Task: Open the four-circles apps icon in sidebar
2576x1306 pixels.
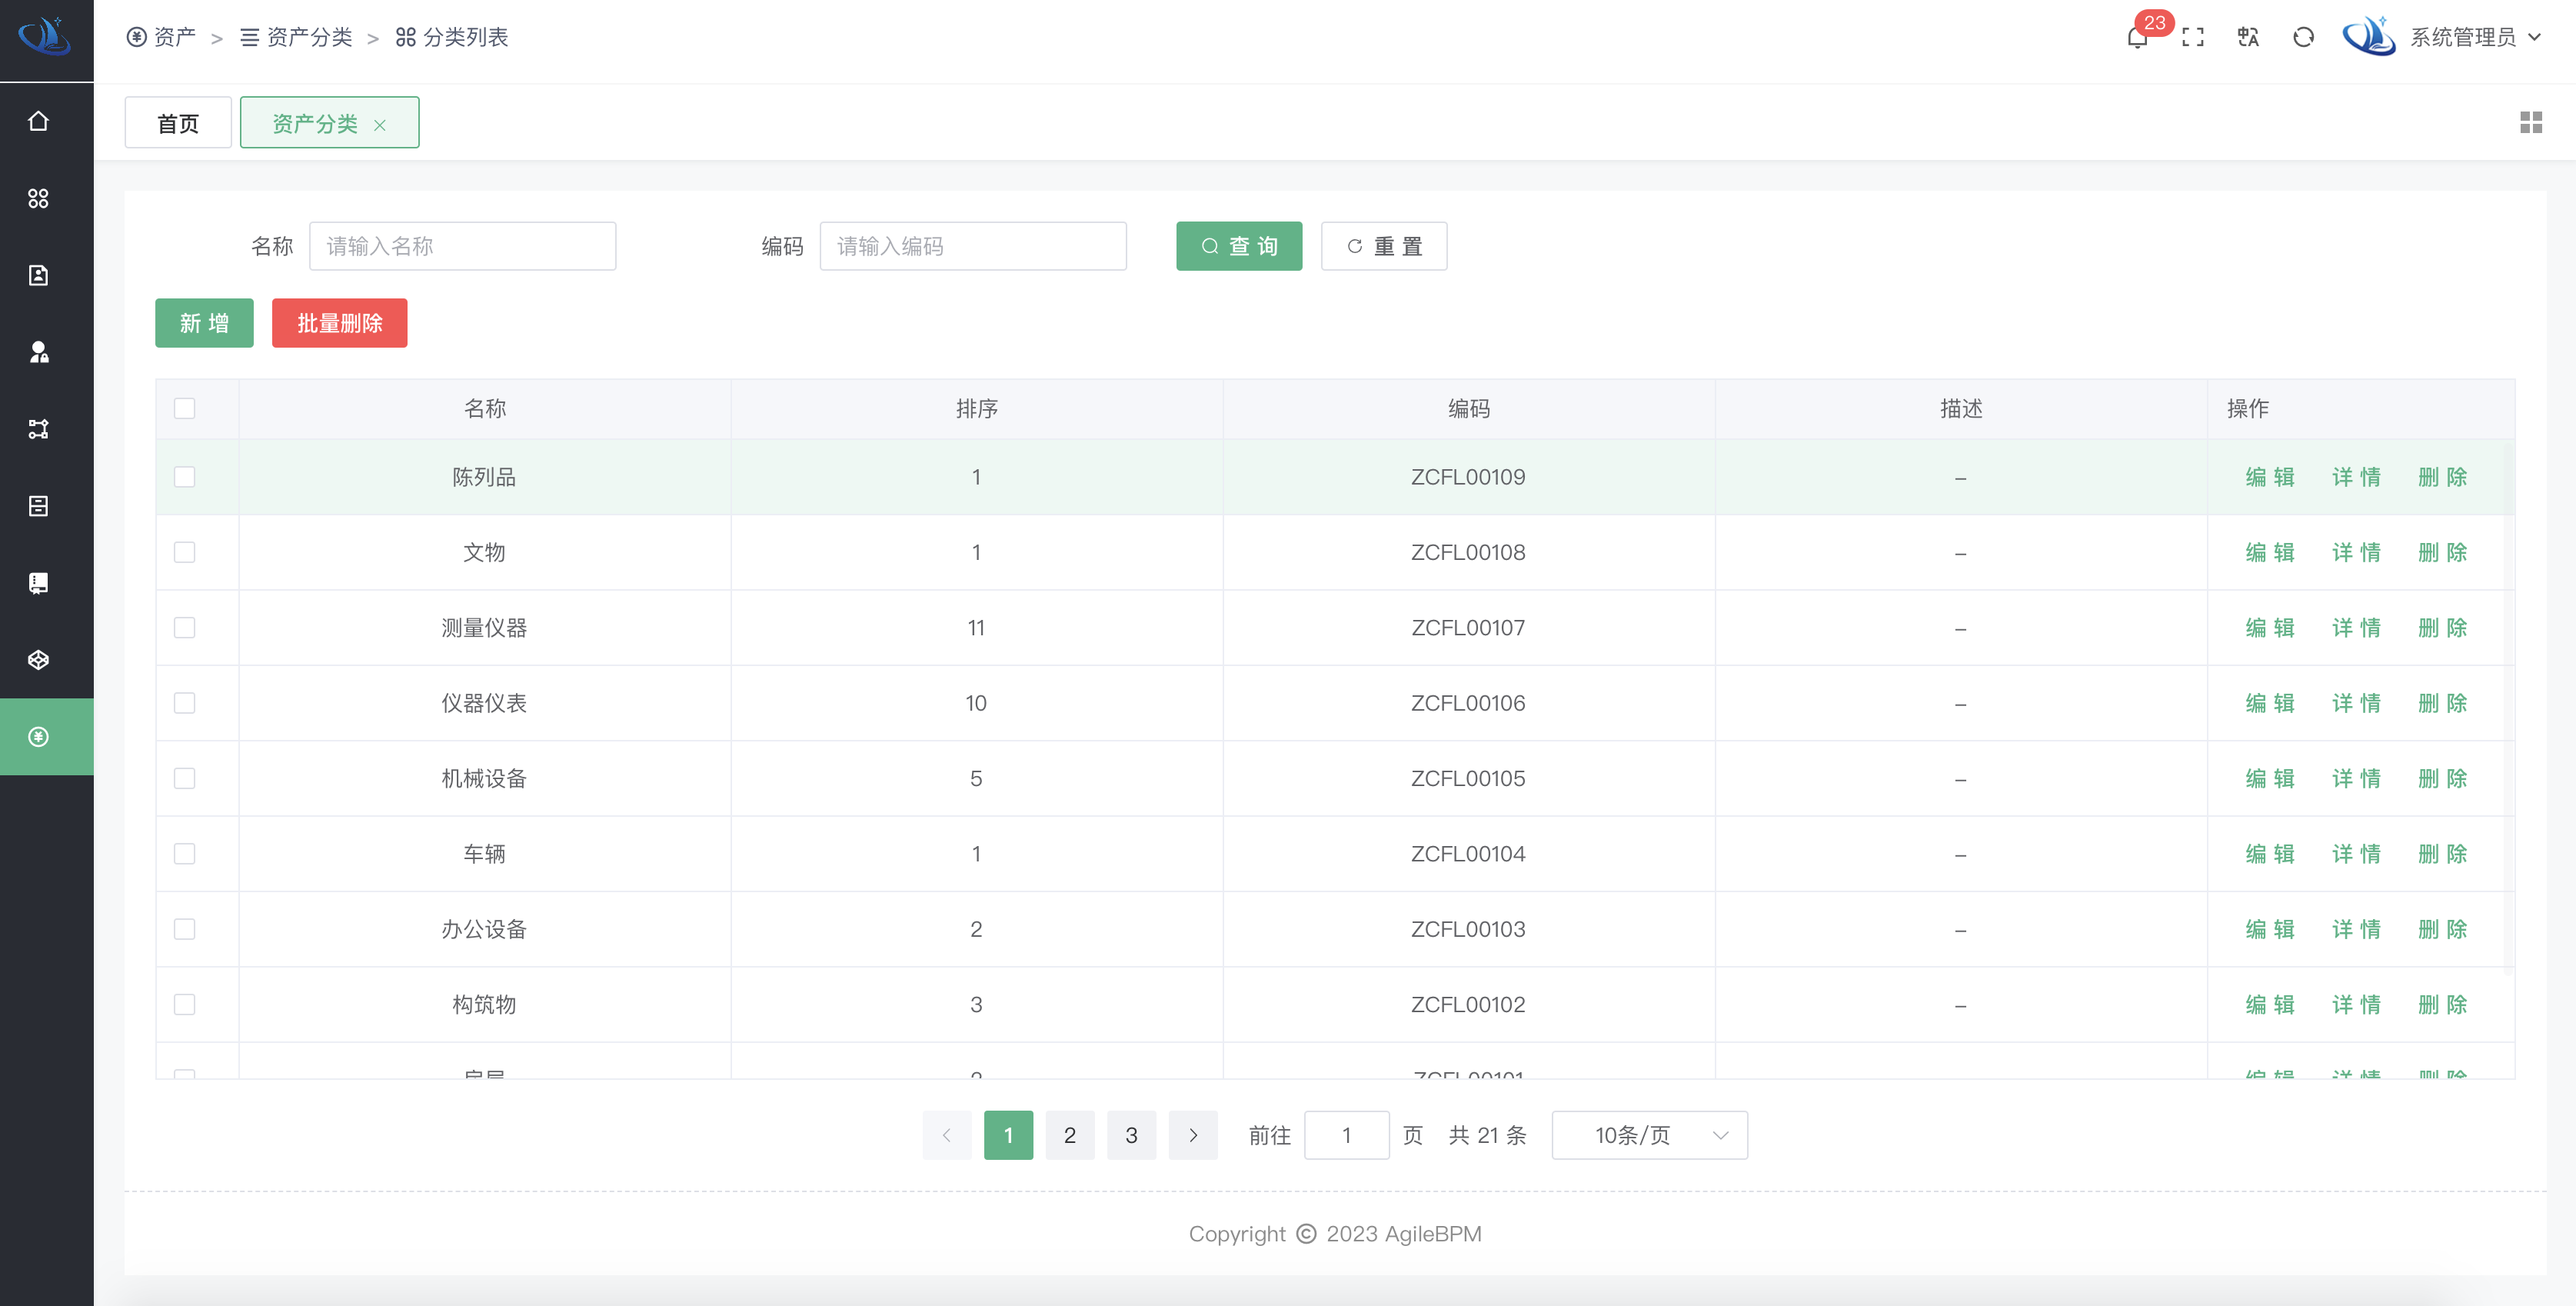Action: pos(38,198)
